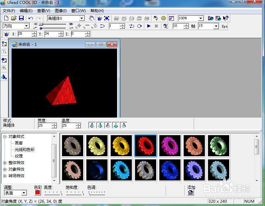Click the 宽度 width input field
The image size is (265, 206).
point(45,125)
